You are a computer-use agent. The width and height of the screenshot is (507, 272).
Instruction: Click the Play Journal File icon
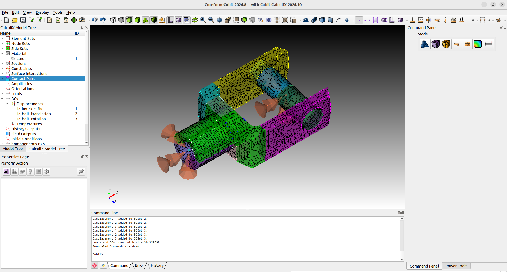pyautogui.click(x=58, y=20)
